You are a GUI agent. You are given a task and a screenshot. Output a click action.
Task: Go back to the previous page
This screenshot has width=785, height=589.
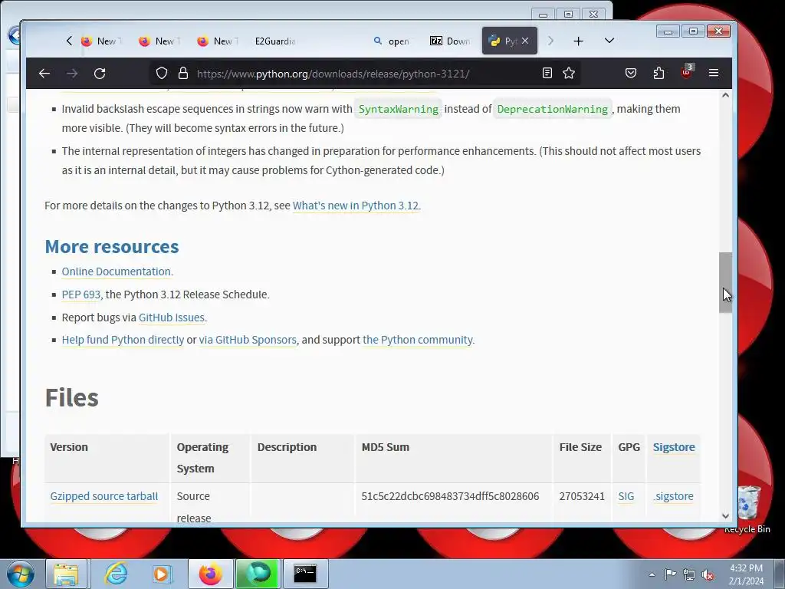[44, 74]
